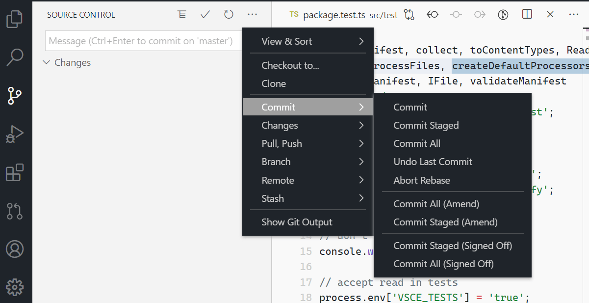
Task: Commit using the checkmark icon
Action: 205,14
